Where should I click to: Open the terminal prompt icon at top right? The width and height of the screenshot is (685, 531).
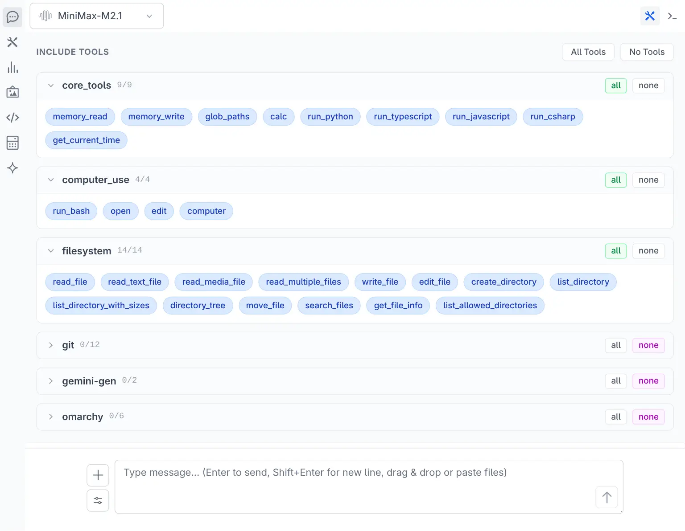pos(672,16)
